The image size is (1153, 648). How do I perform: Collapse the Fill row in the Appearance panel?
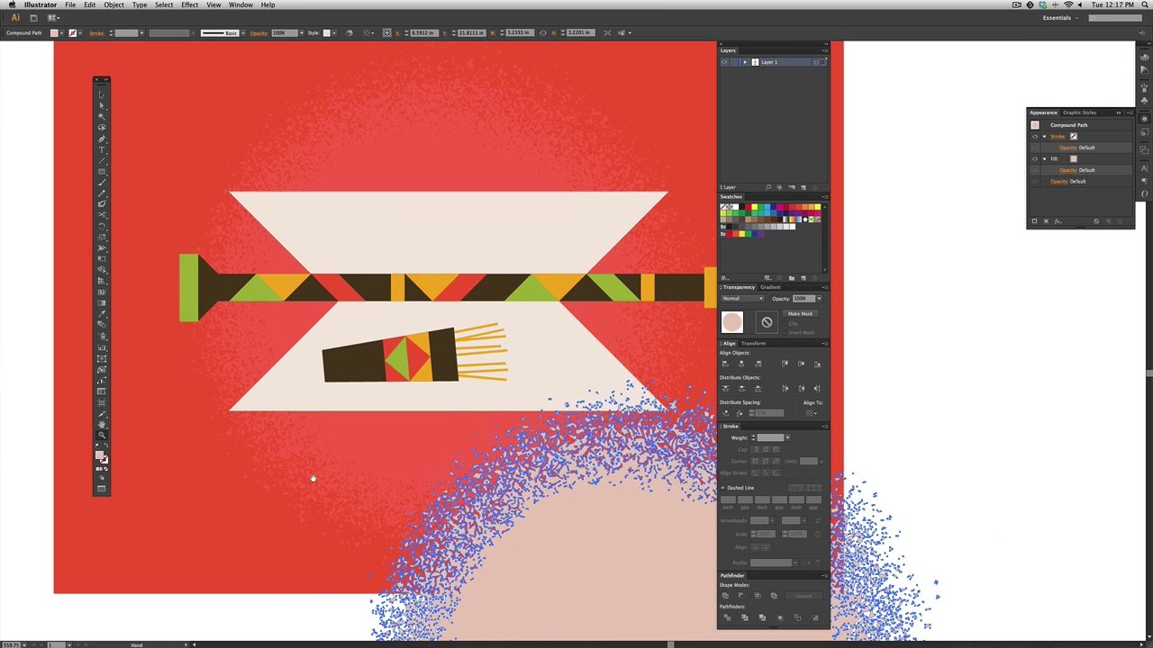tap(1045, 159)
